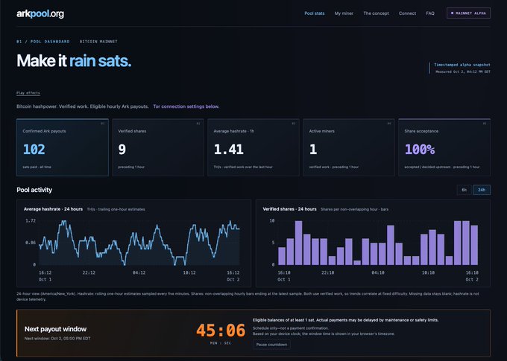Screen dimensions: 507x361
Task: Switch pool activity to 6h range
Action: [464, 190]
